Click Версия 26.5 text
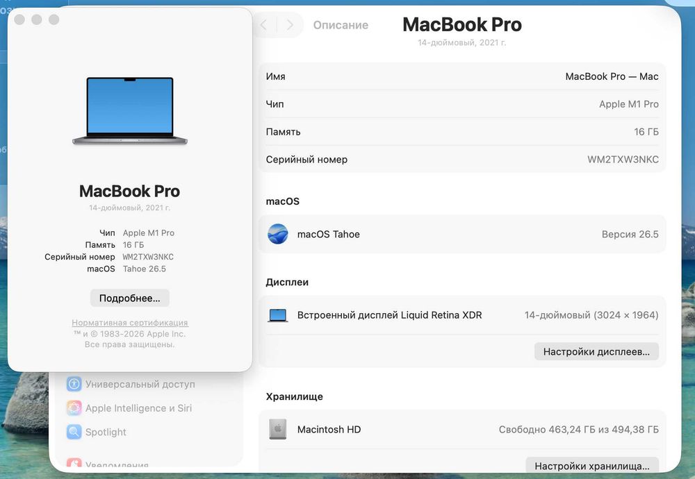The width and height of the screenshot is (695, 479). tap(630, 234)
